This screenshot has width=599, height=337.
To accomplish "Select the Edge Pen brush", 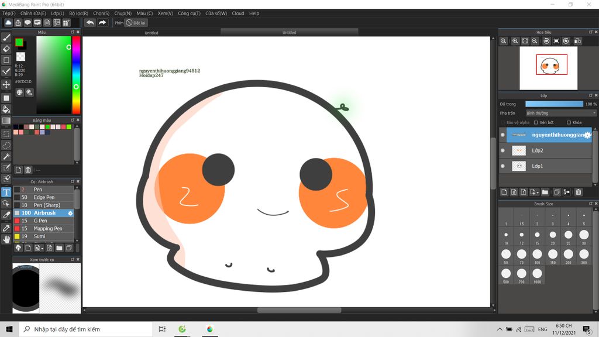I will coord(43,198).
